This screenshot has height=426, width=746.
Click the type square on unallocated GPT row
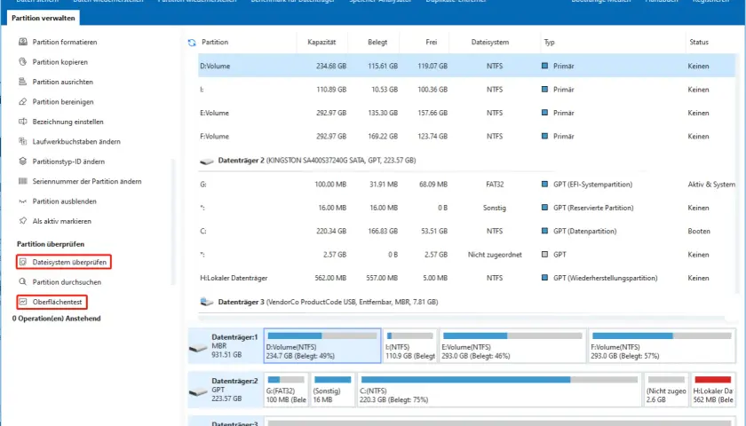[544, 255]
